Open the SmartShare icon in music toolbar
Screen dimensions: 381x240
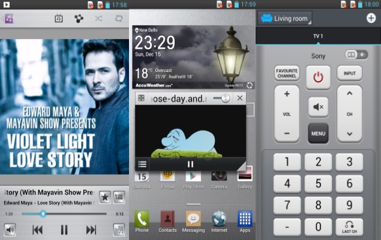(x=79, y=19)
